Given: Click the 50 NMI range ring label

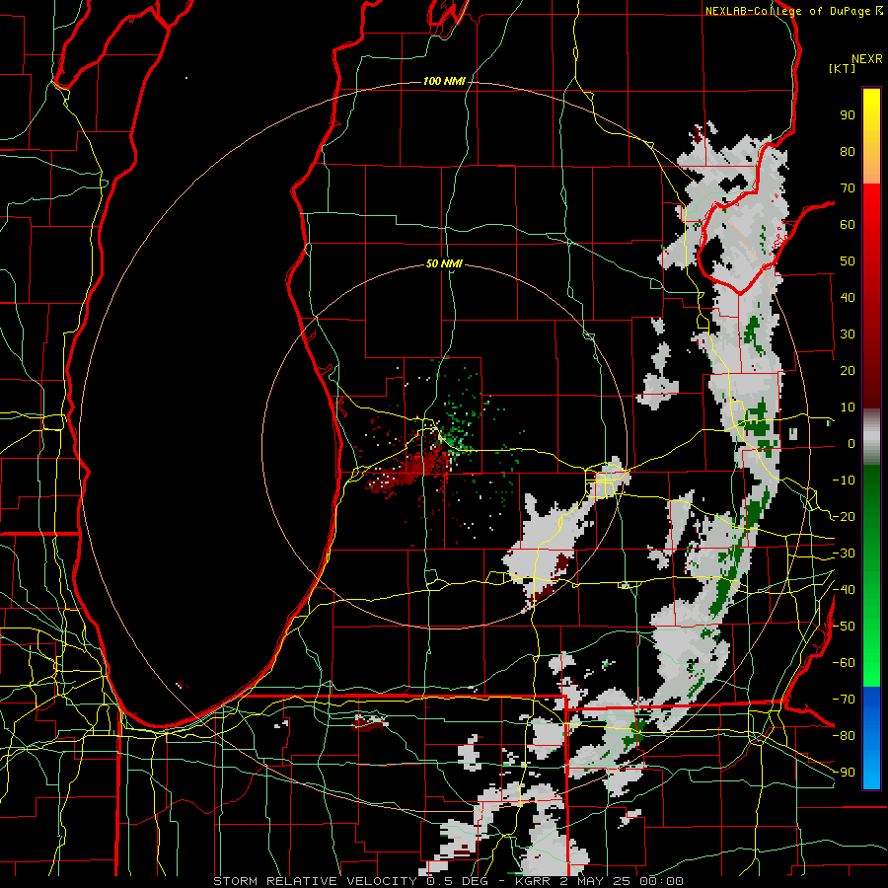Looking at the screenshot, I should [x=444, y=263].
